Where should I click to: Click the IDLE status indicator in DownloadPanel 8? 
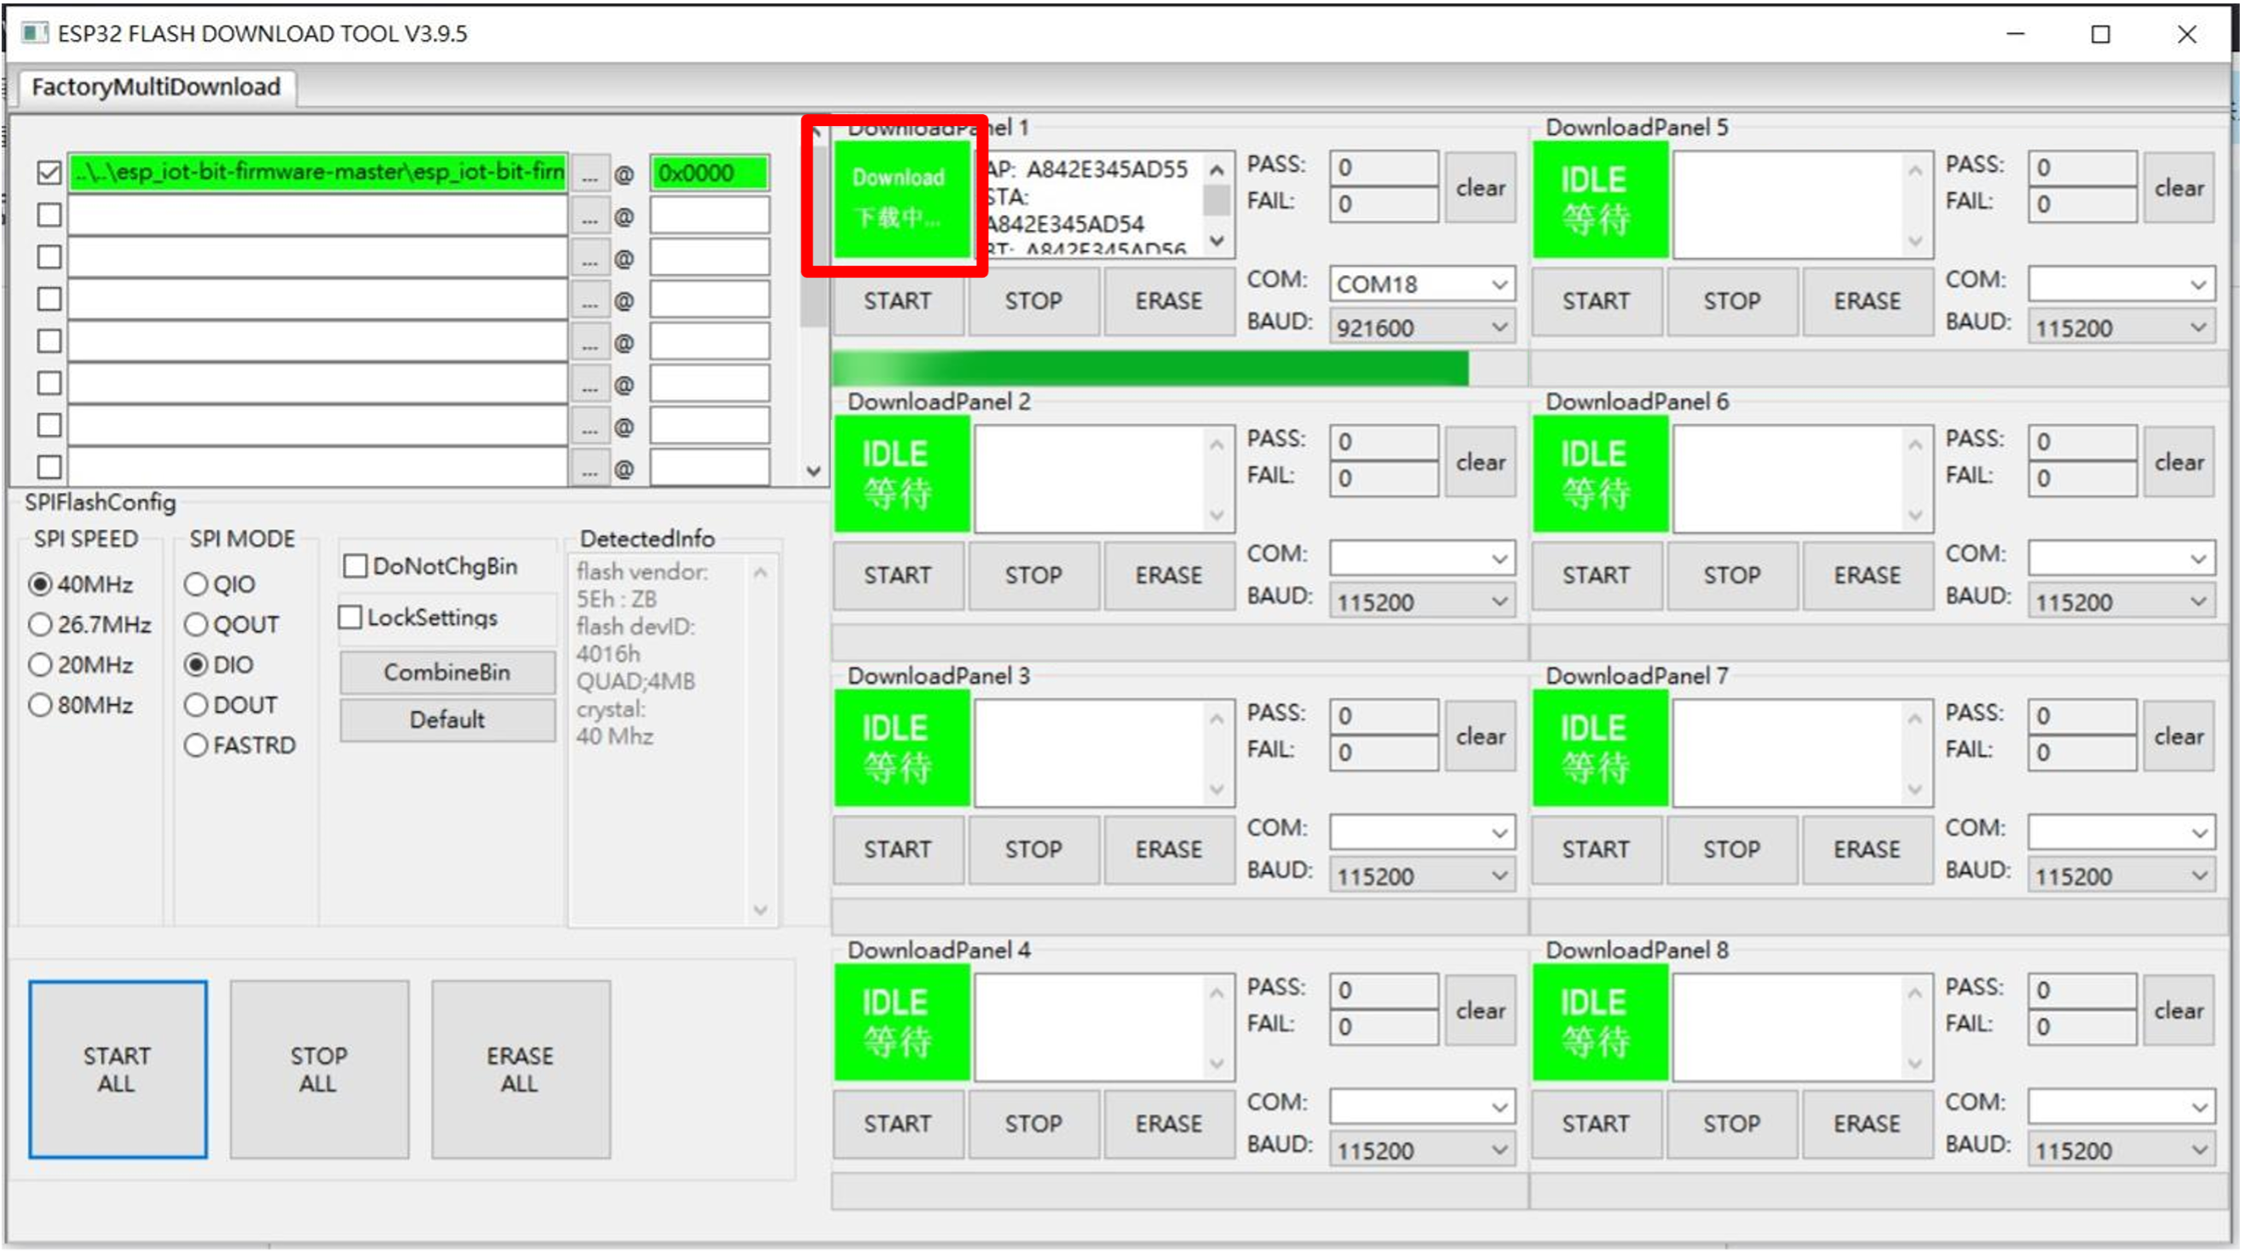tap(1600, 1023)
